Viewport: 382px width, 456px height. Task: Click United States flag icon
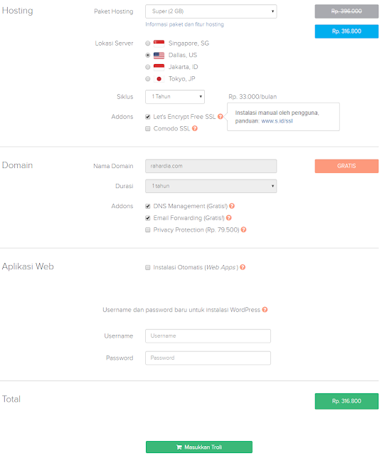click(x=159, y=56)
